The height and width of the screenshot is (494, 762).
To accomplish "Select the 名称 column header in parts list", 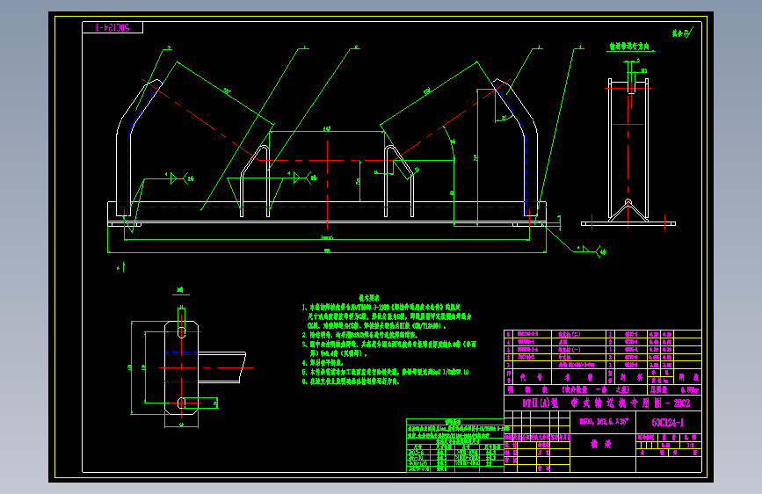I will point(578,377).
